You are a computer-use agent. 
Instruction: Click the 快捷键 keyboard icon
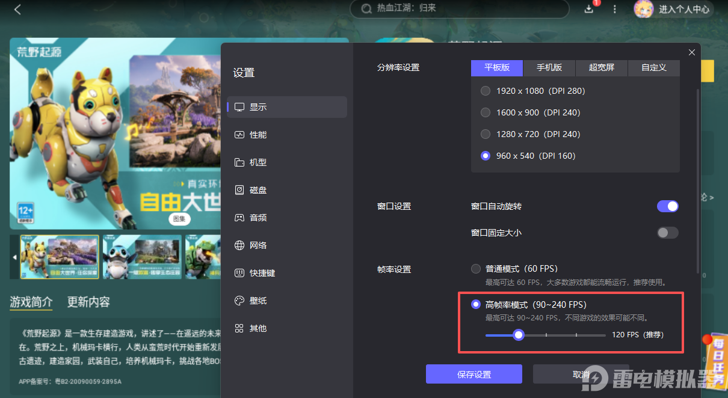239,273
